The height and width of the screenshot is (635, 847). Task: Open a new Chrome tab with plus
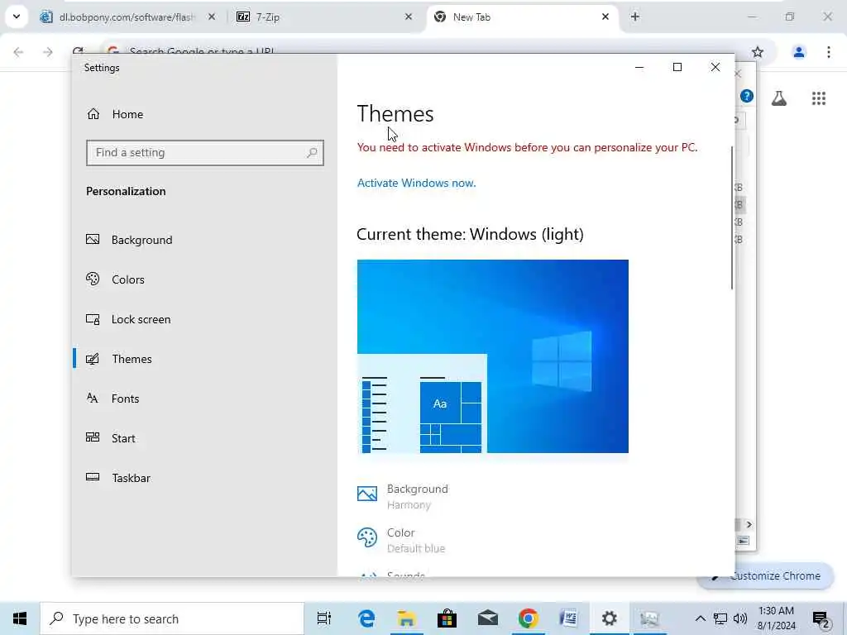click(x=634, y=17)
